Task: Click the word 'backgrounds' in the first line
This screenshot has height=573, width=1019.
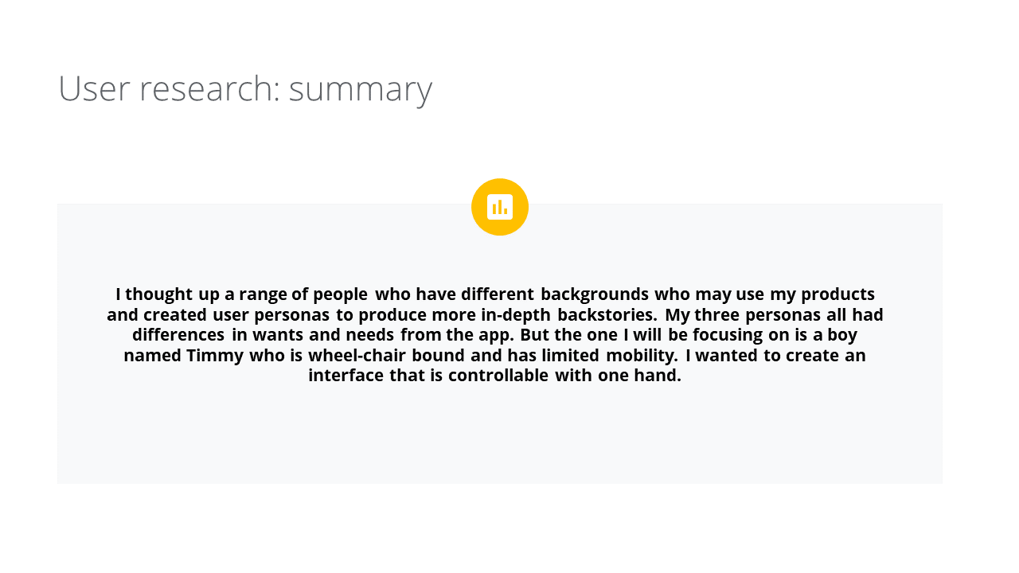Action: pos(595,294)
